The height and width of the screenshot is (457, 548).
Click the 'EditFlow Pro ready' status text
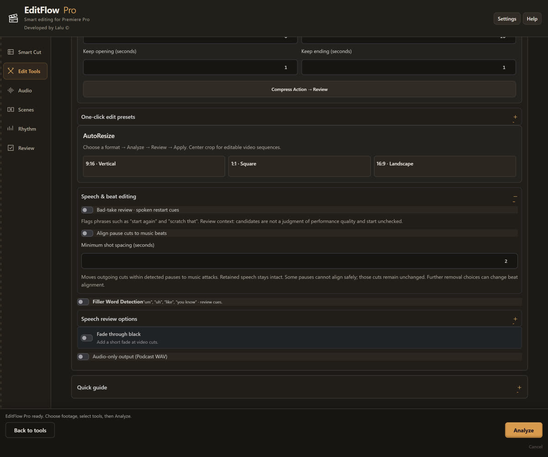68,416
